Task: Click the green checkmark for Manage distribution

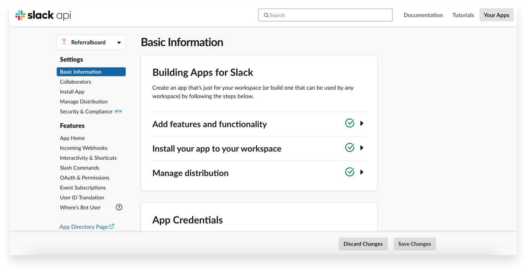Action: [x=350, y=172]
